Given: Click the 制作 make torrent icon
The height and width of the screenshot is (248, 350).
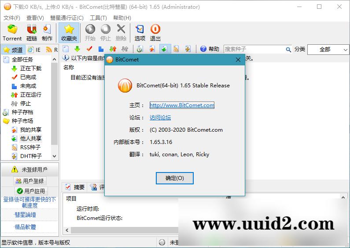Looking at the screenshot, I should (x=47, y=32).
